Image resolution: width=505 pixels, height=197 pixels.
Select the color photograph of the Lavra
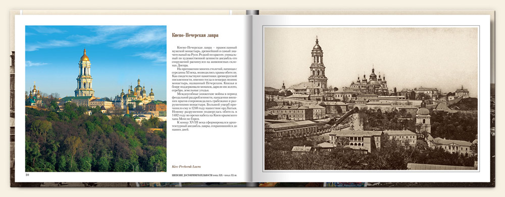[95, 98]
